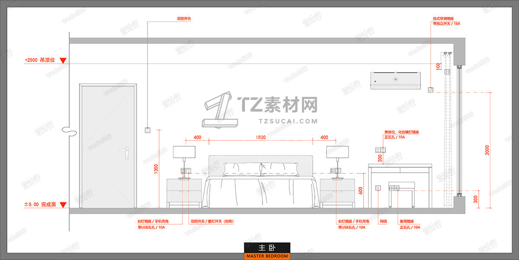
Task: Click the dressing table top
Action: [x=400, y=166]
